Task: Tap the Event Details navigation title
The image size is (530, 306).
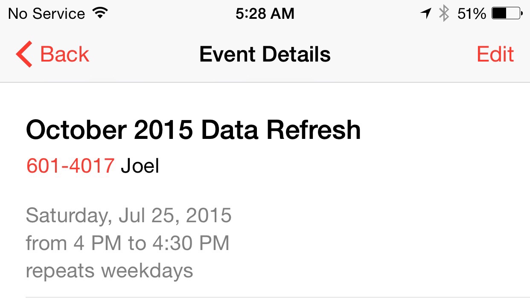Action: click(265, 54)
